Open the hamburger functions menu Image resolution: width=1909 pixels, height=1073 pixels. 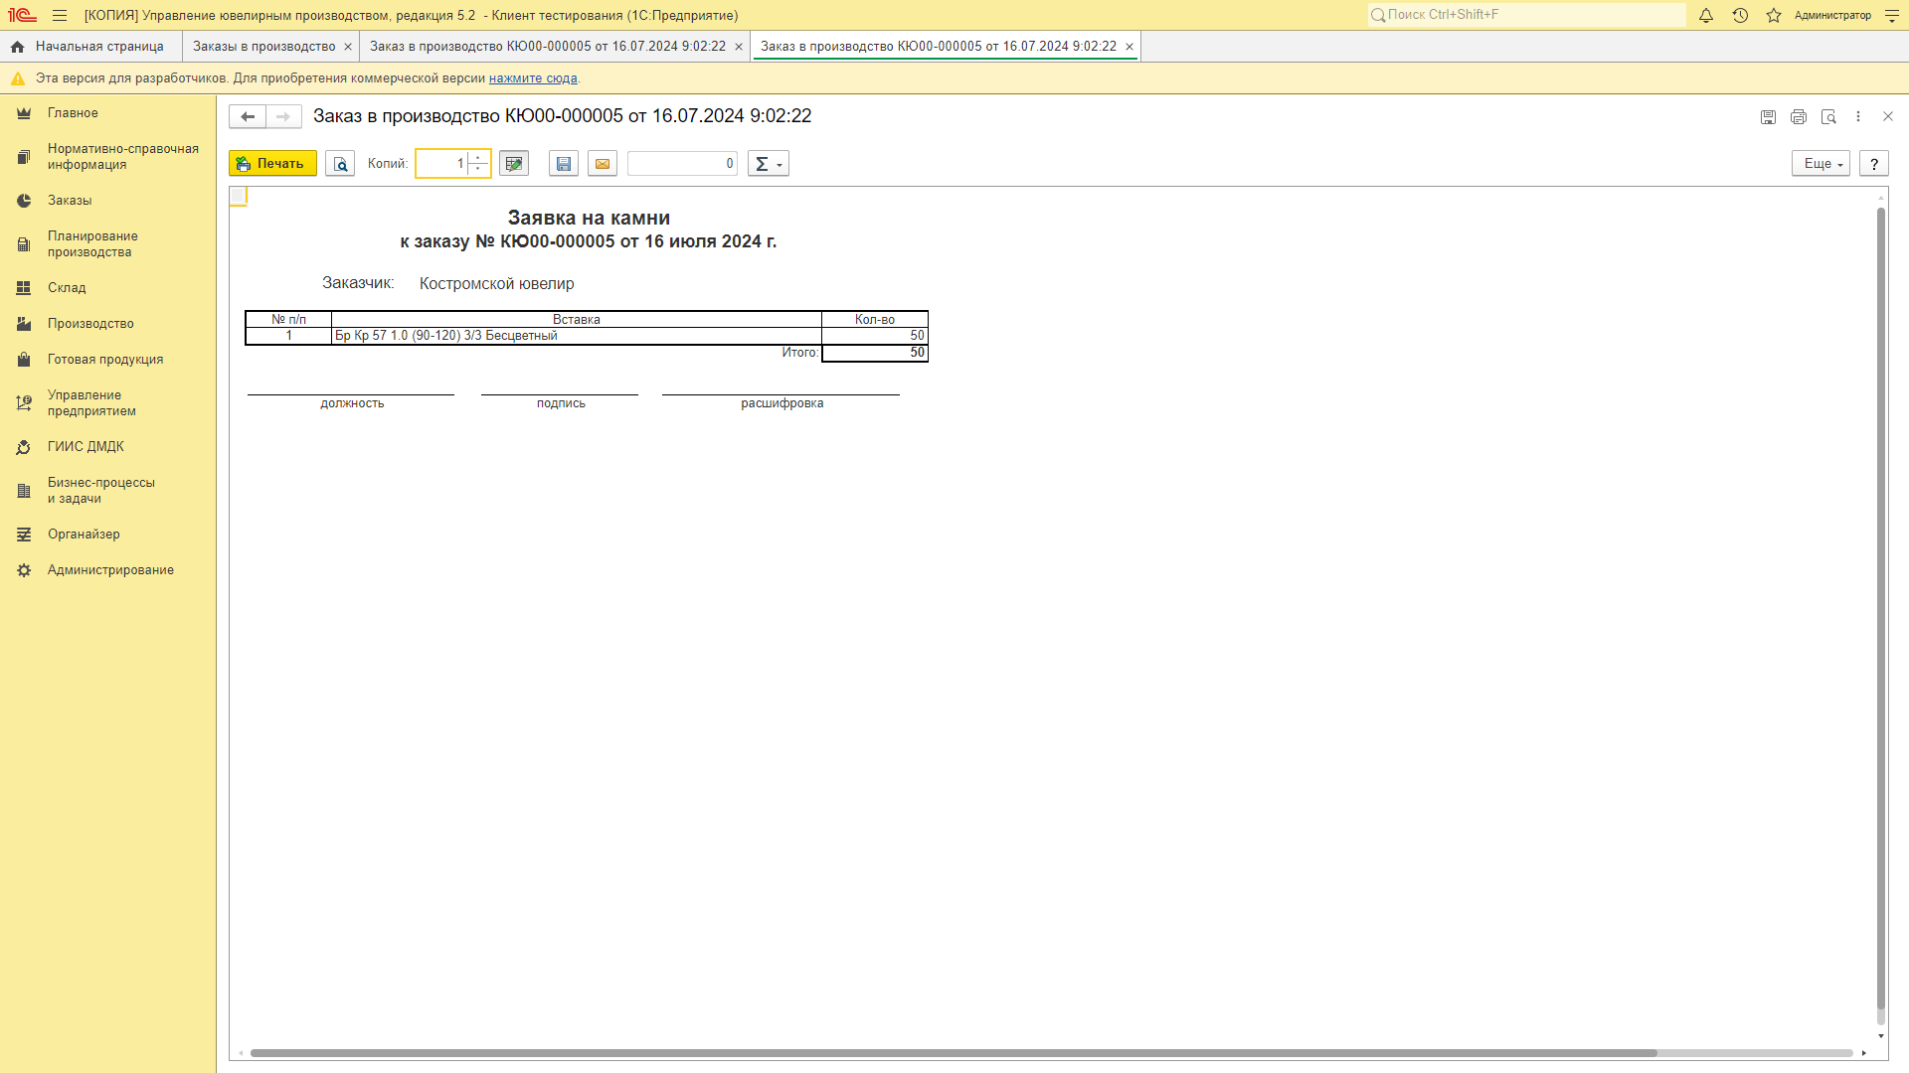tap(60, 15)
